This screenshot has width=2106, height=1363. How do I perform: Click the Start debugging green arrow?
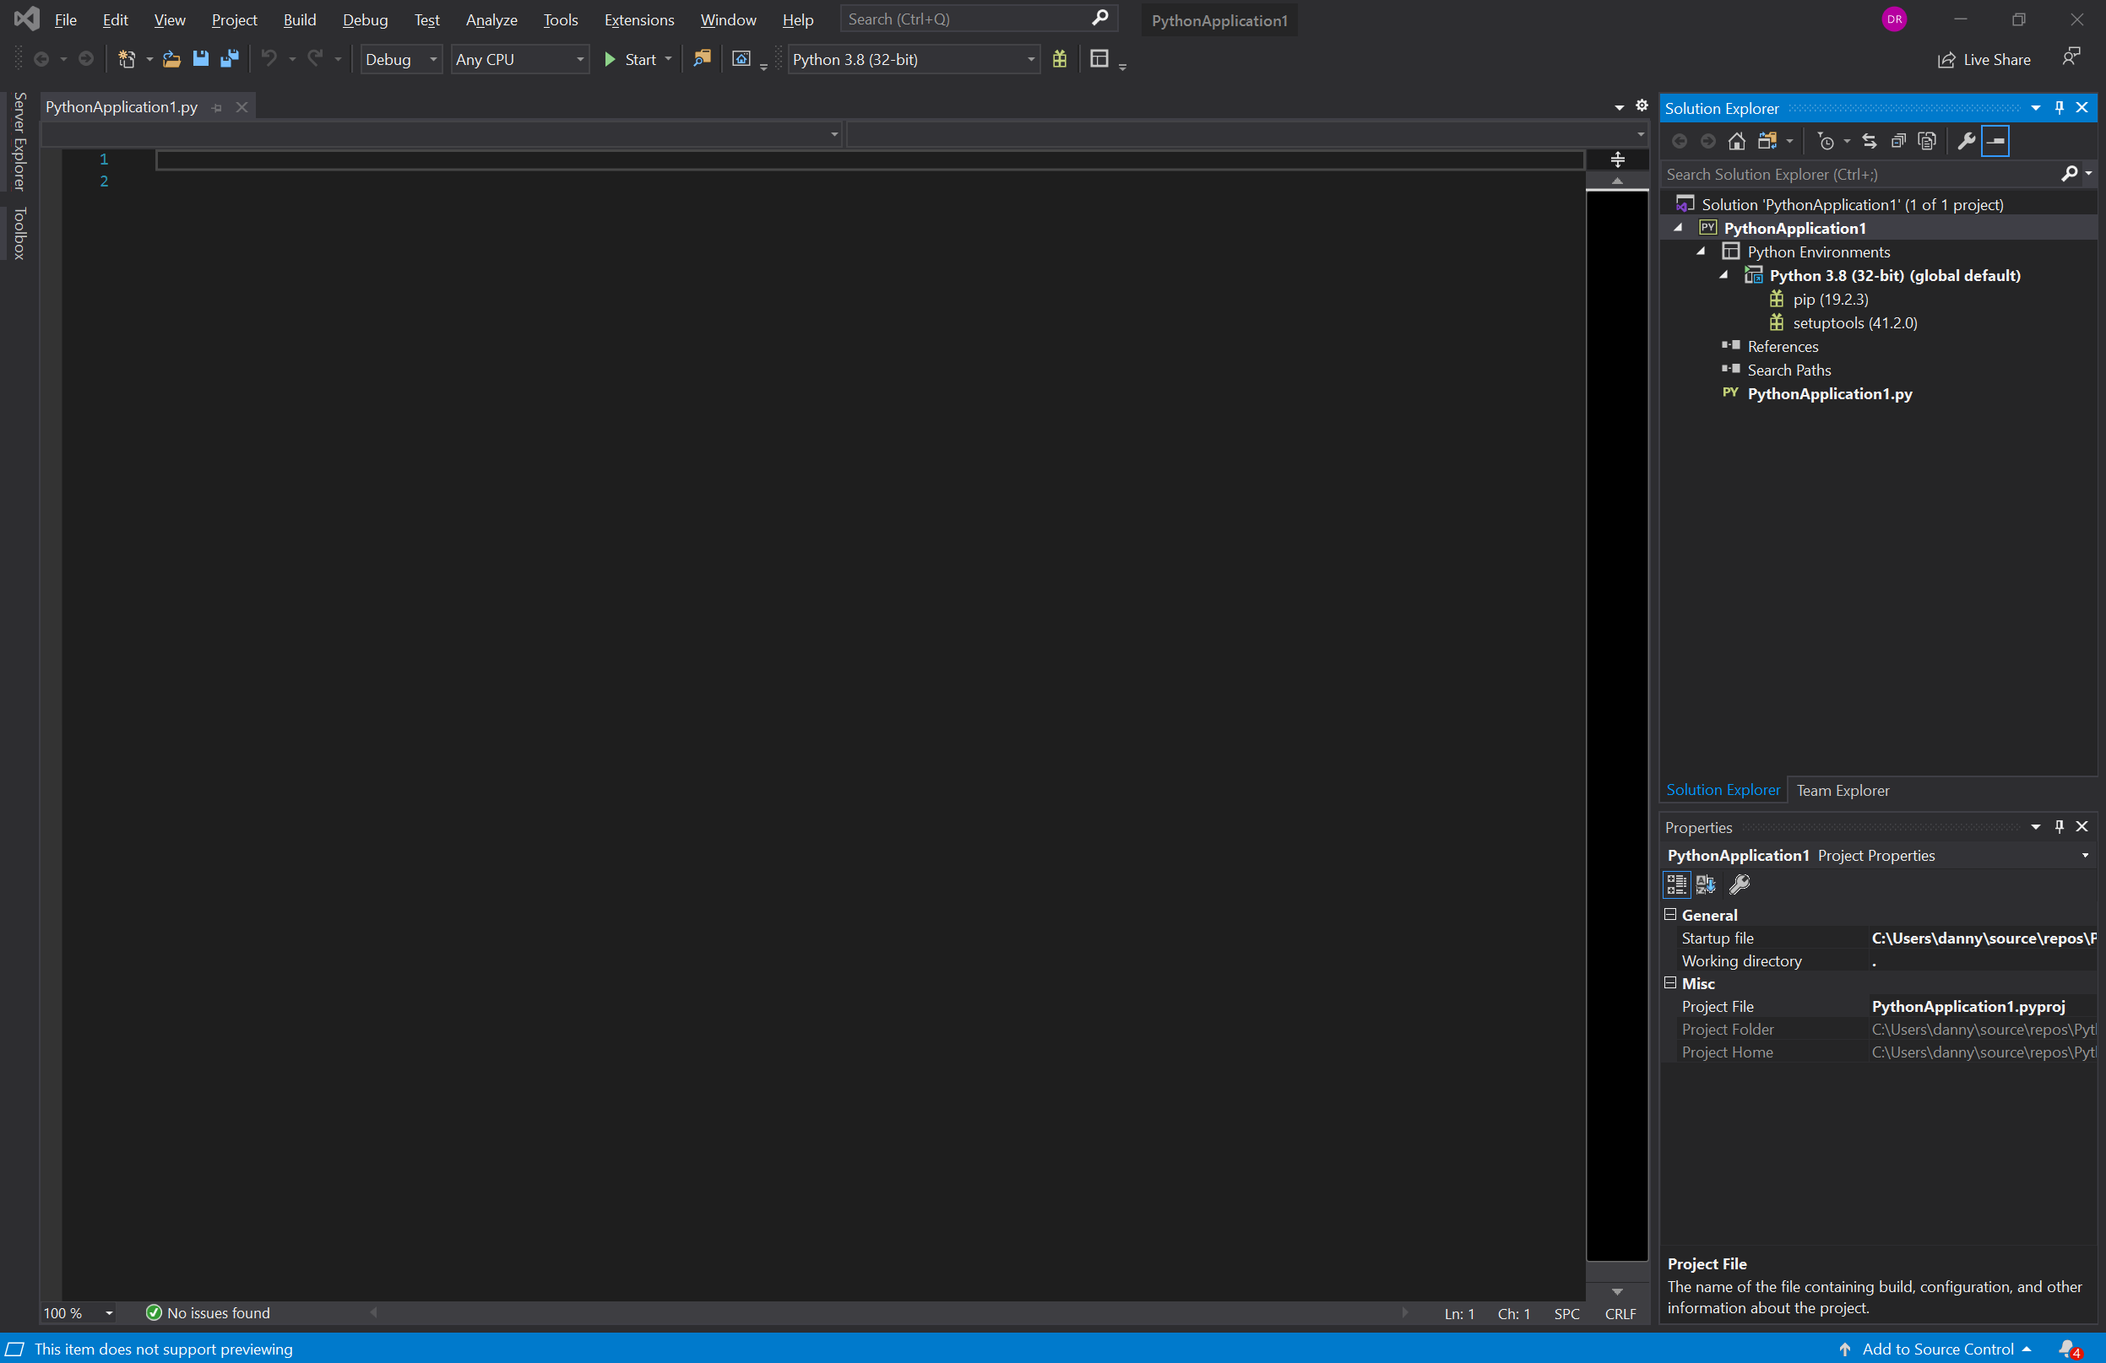pyautogui.click(x=611, y=59)
